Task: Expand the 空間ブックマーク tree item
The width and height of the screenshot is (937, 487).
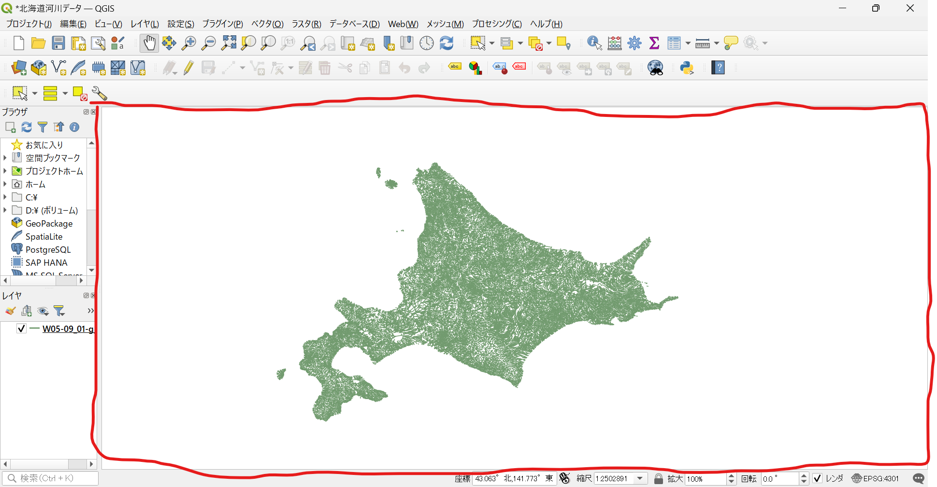Action: point(5,158)
